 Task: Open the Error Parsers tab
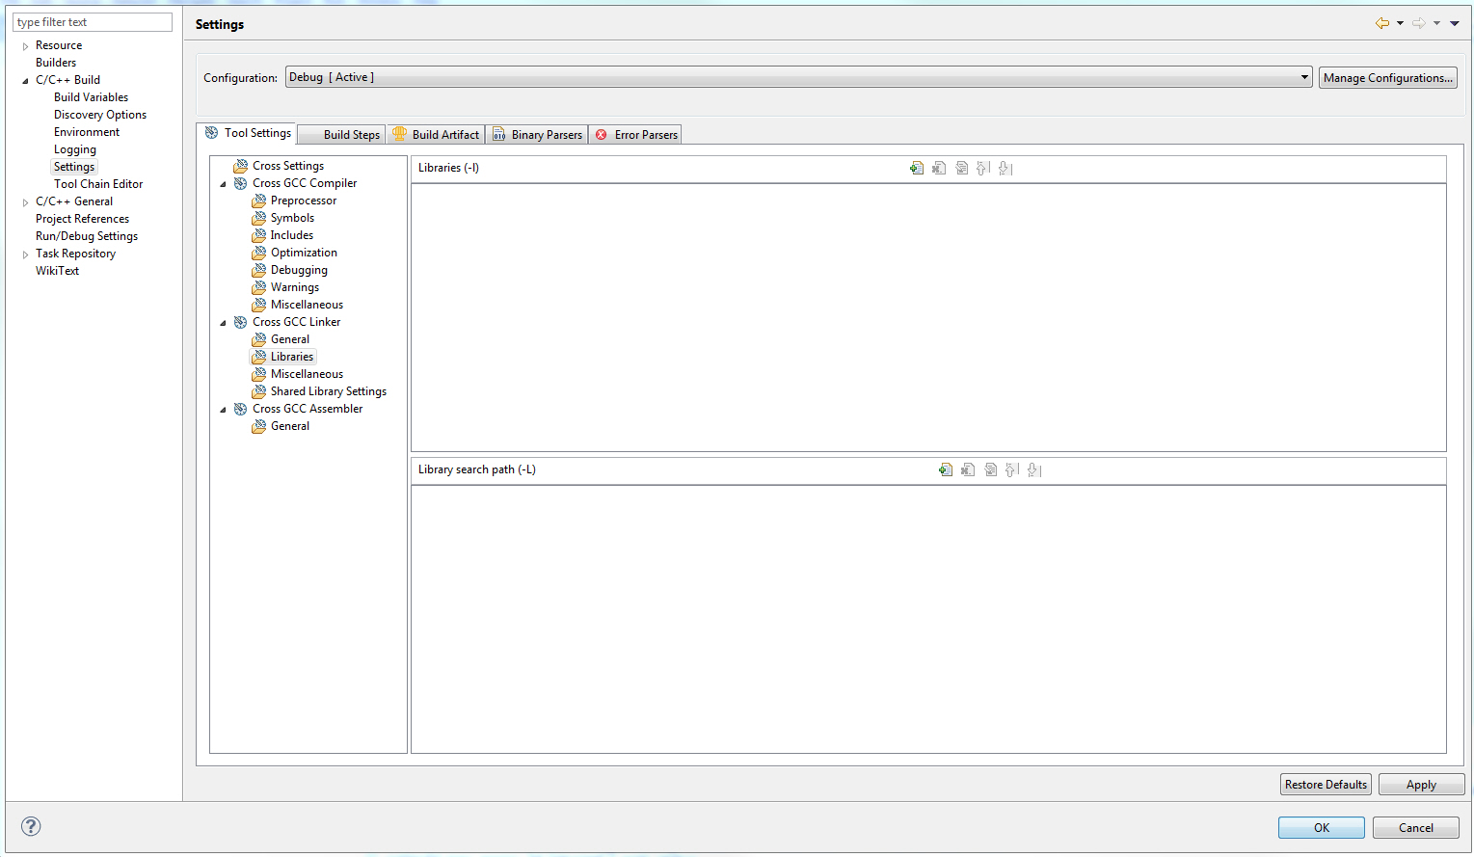pos(635,135)
